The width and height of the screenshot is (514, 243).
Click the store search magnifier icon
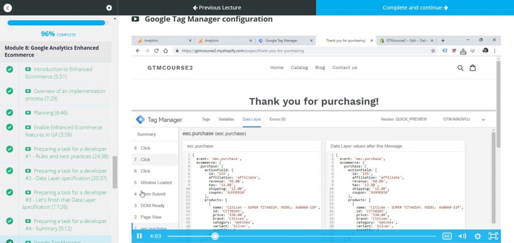coord(460,68)
